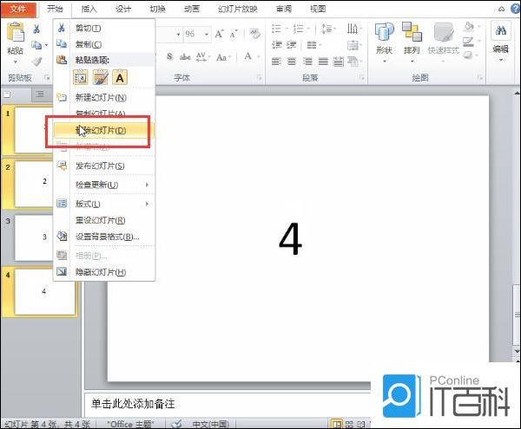The image size is (521, 429).
Task: Open columns dropdown in paragraph group
Action: (x=313, y=44)
